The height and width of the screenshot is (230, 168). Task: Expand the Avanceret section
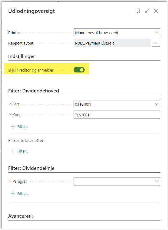(x=21, y=216)
